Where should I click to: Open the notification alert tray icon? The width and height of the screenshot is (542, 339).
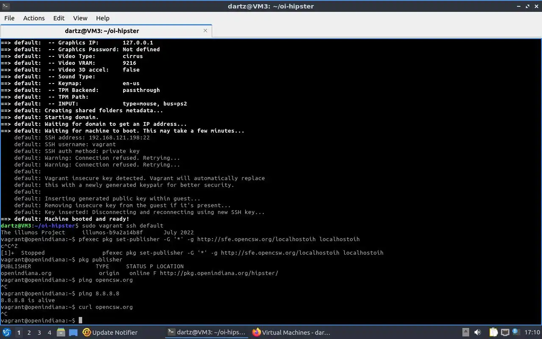(515, 332)
